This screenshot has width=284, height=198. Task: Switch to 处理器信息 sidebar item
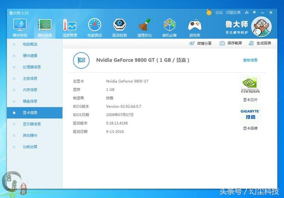click(x=31, y=67)
